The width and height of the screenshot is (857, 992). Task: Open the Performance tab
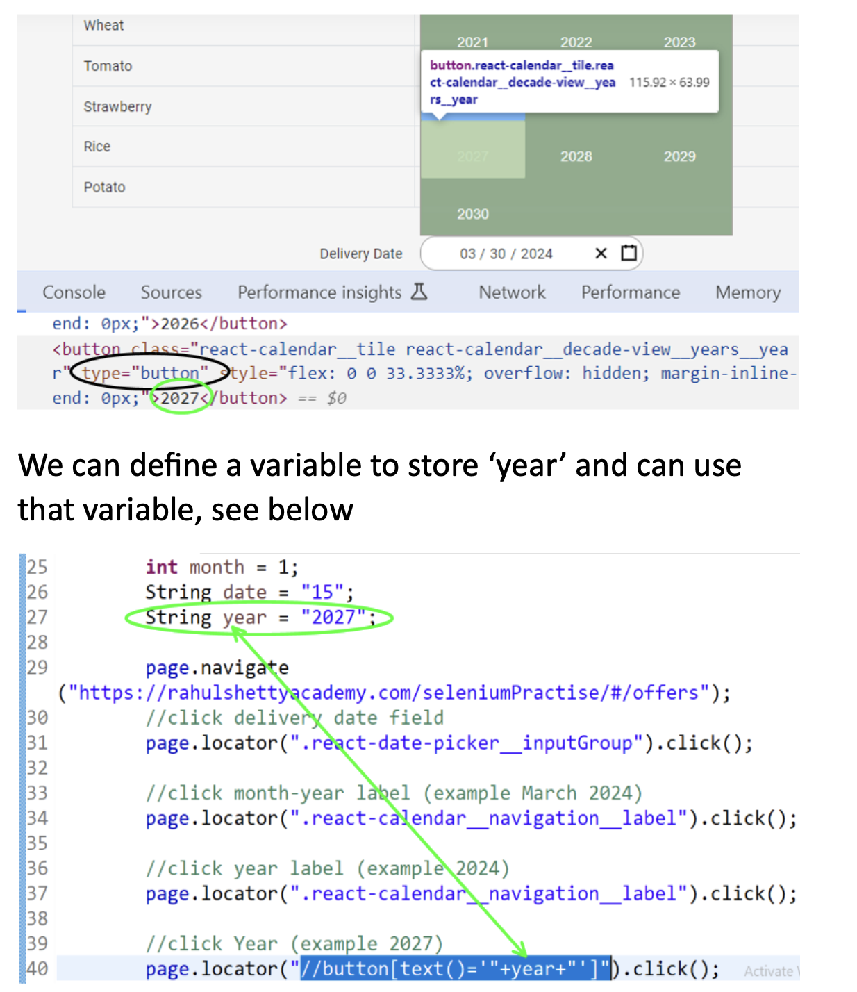tap(630, 292)
